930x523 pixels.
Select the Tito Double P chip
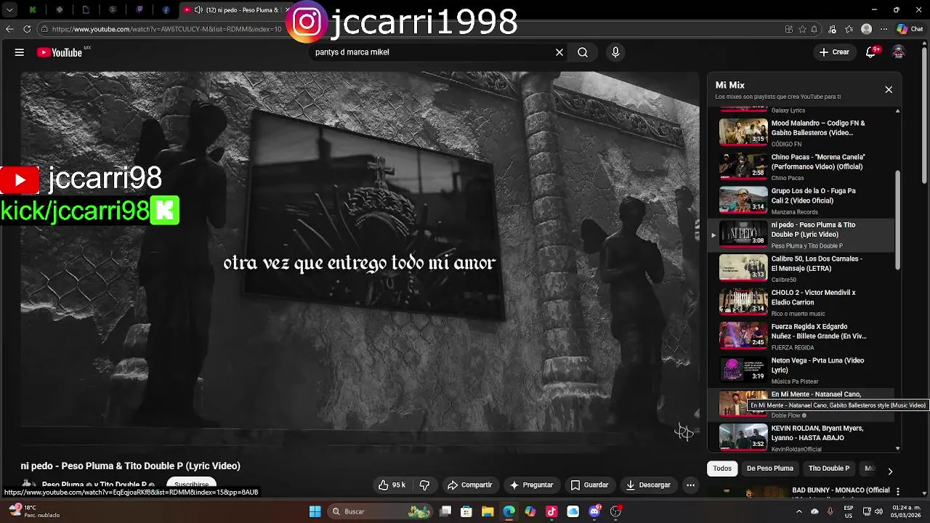coord(829,469)
